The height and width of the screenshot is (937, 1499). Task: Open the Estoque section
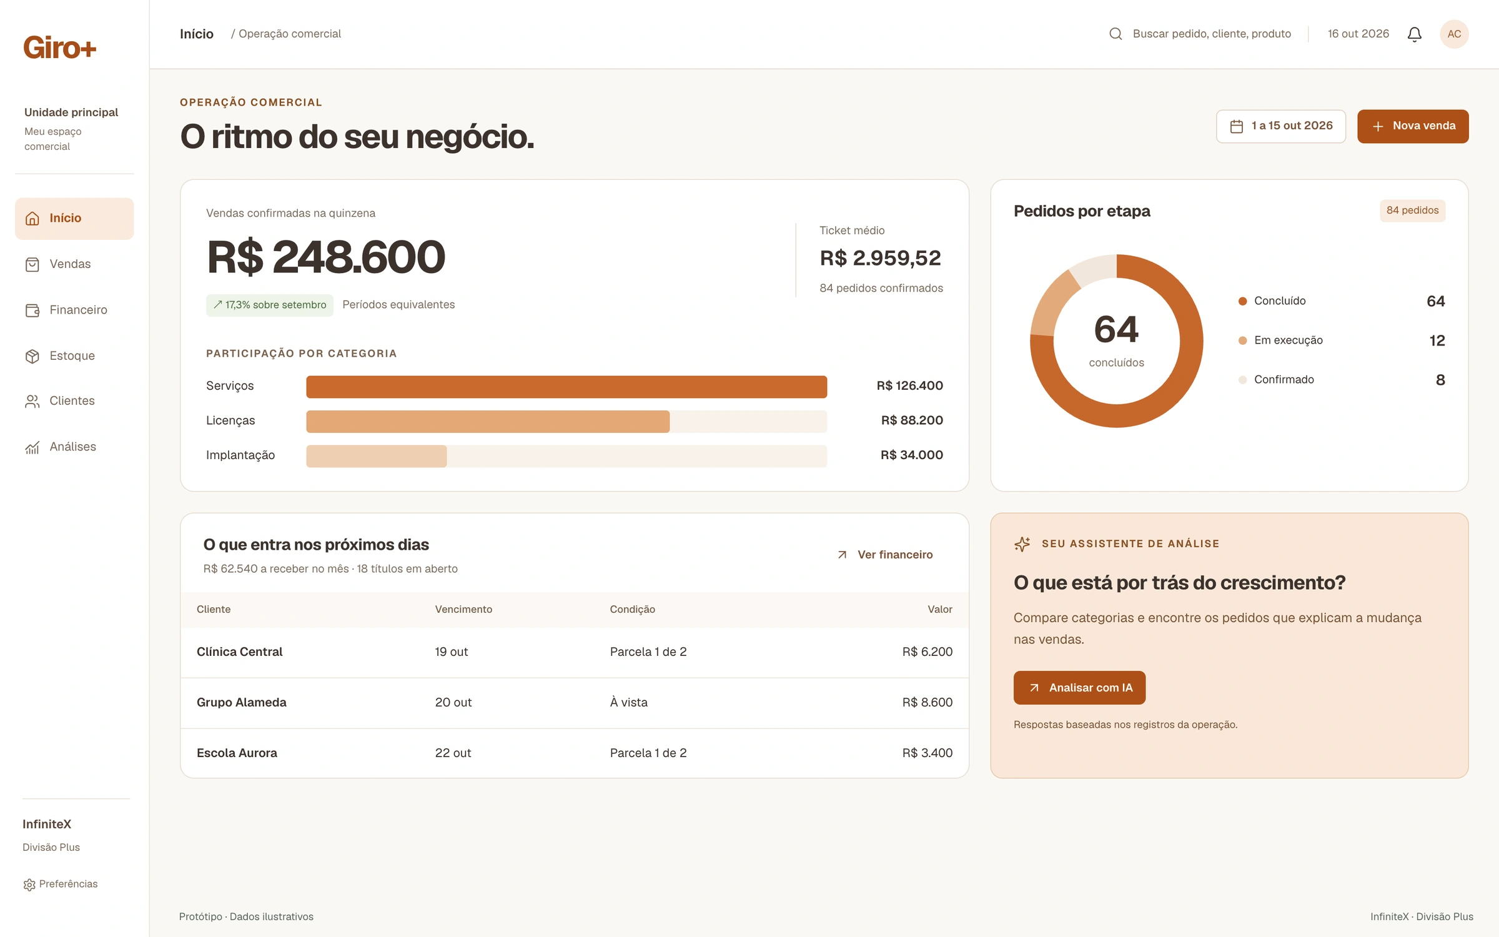click(x=74, y=356)
